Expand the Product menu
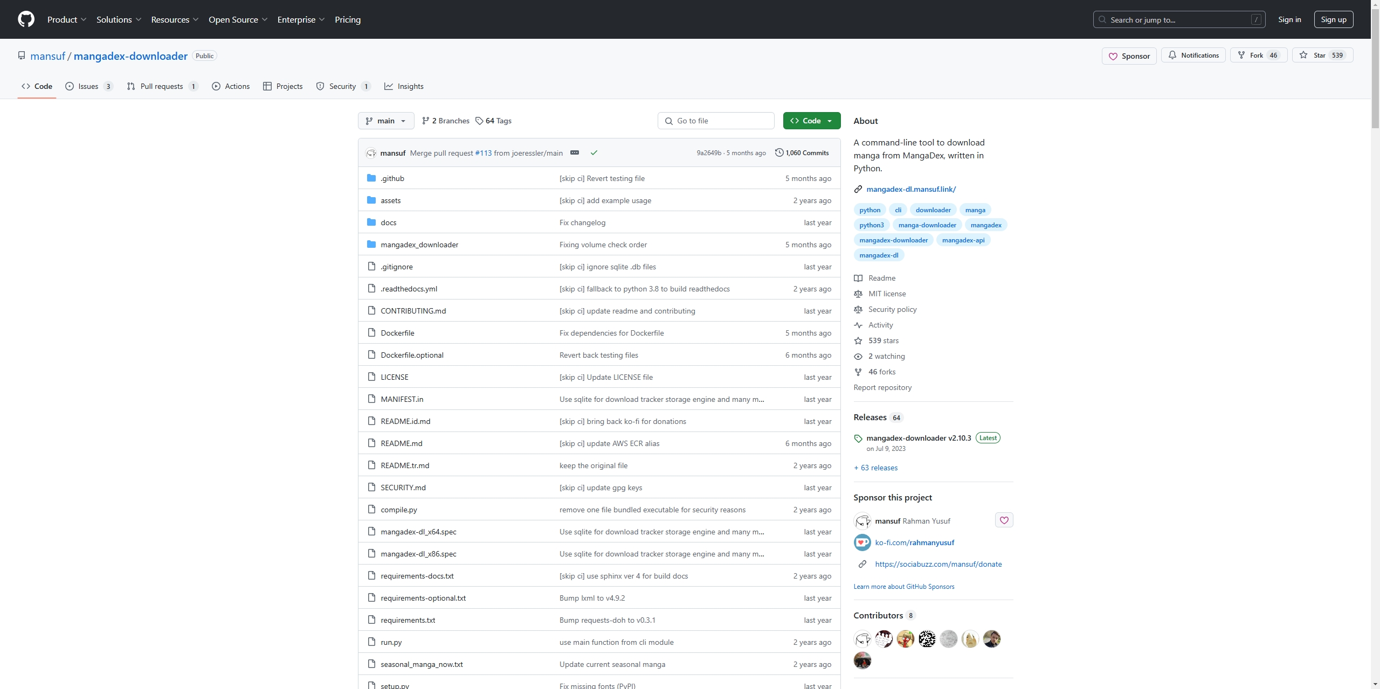 (67, 19)
